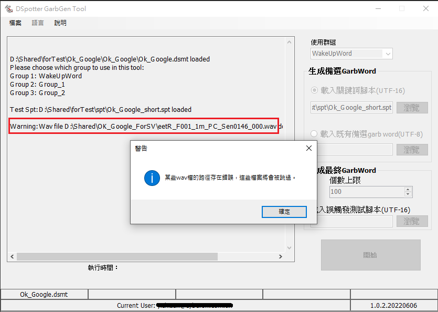This screenshot has width=438, height=312.
Task: Click the 個數上限 field showing 100
Action: [x=367, y=192]
